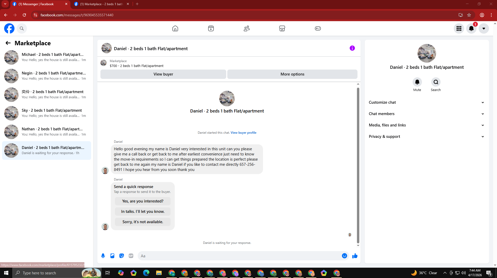The width and height of the screenshot is (497, 278).
Task: Attach a photo using the image icon
Action: pyautogui.click(x=112, y=256)
